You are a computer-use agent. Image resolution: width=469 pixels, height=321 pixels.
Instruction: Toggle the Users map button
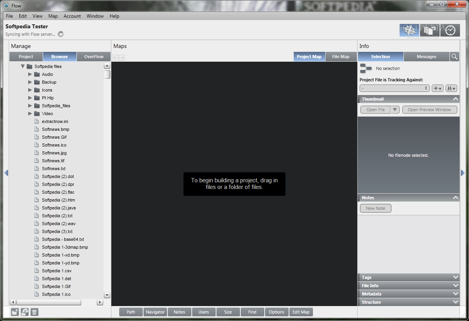coord(204,312)
